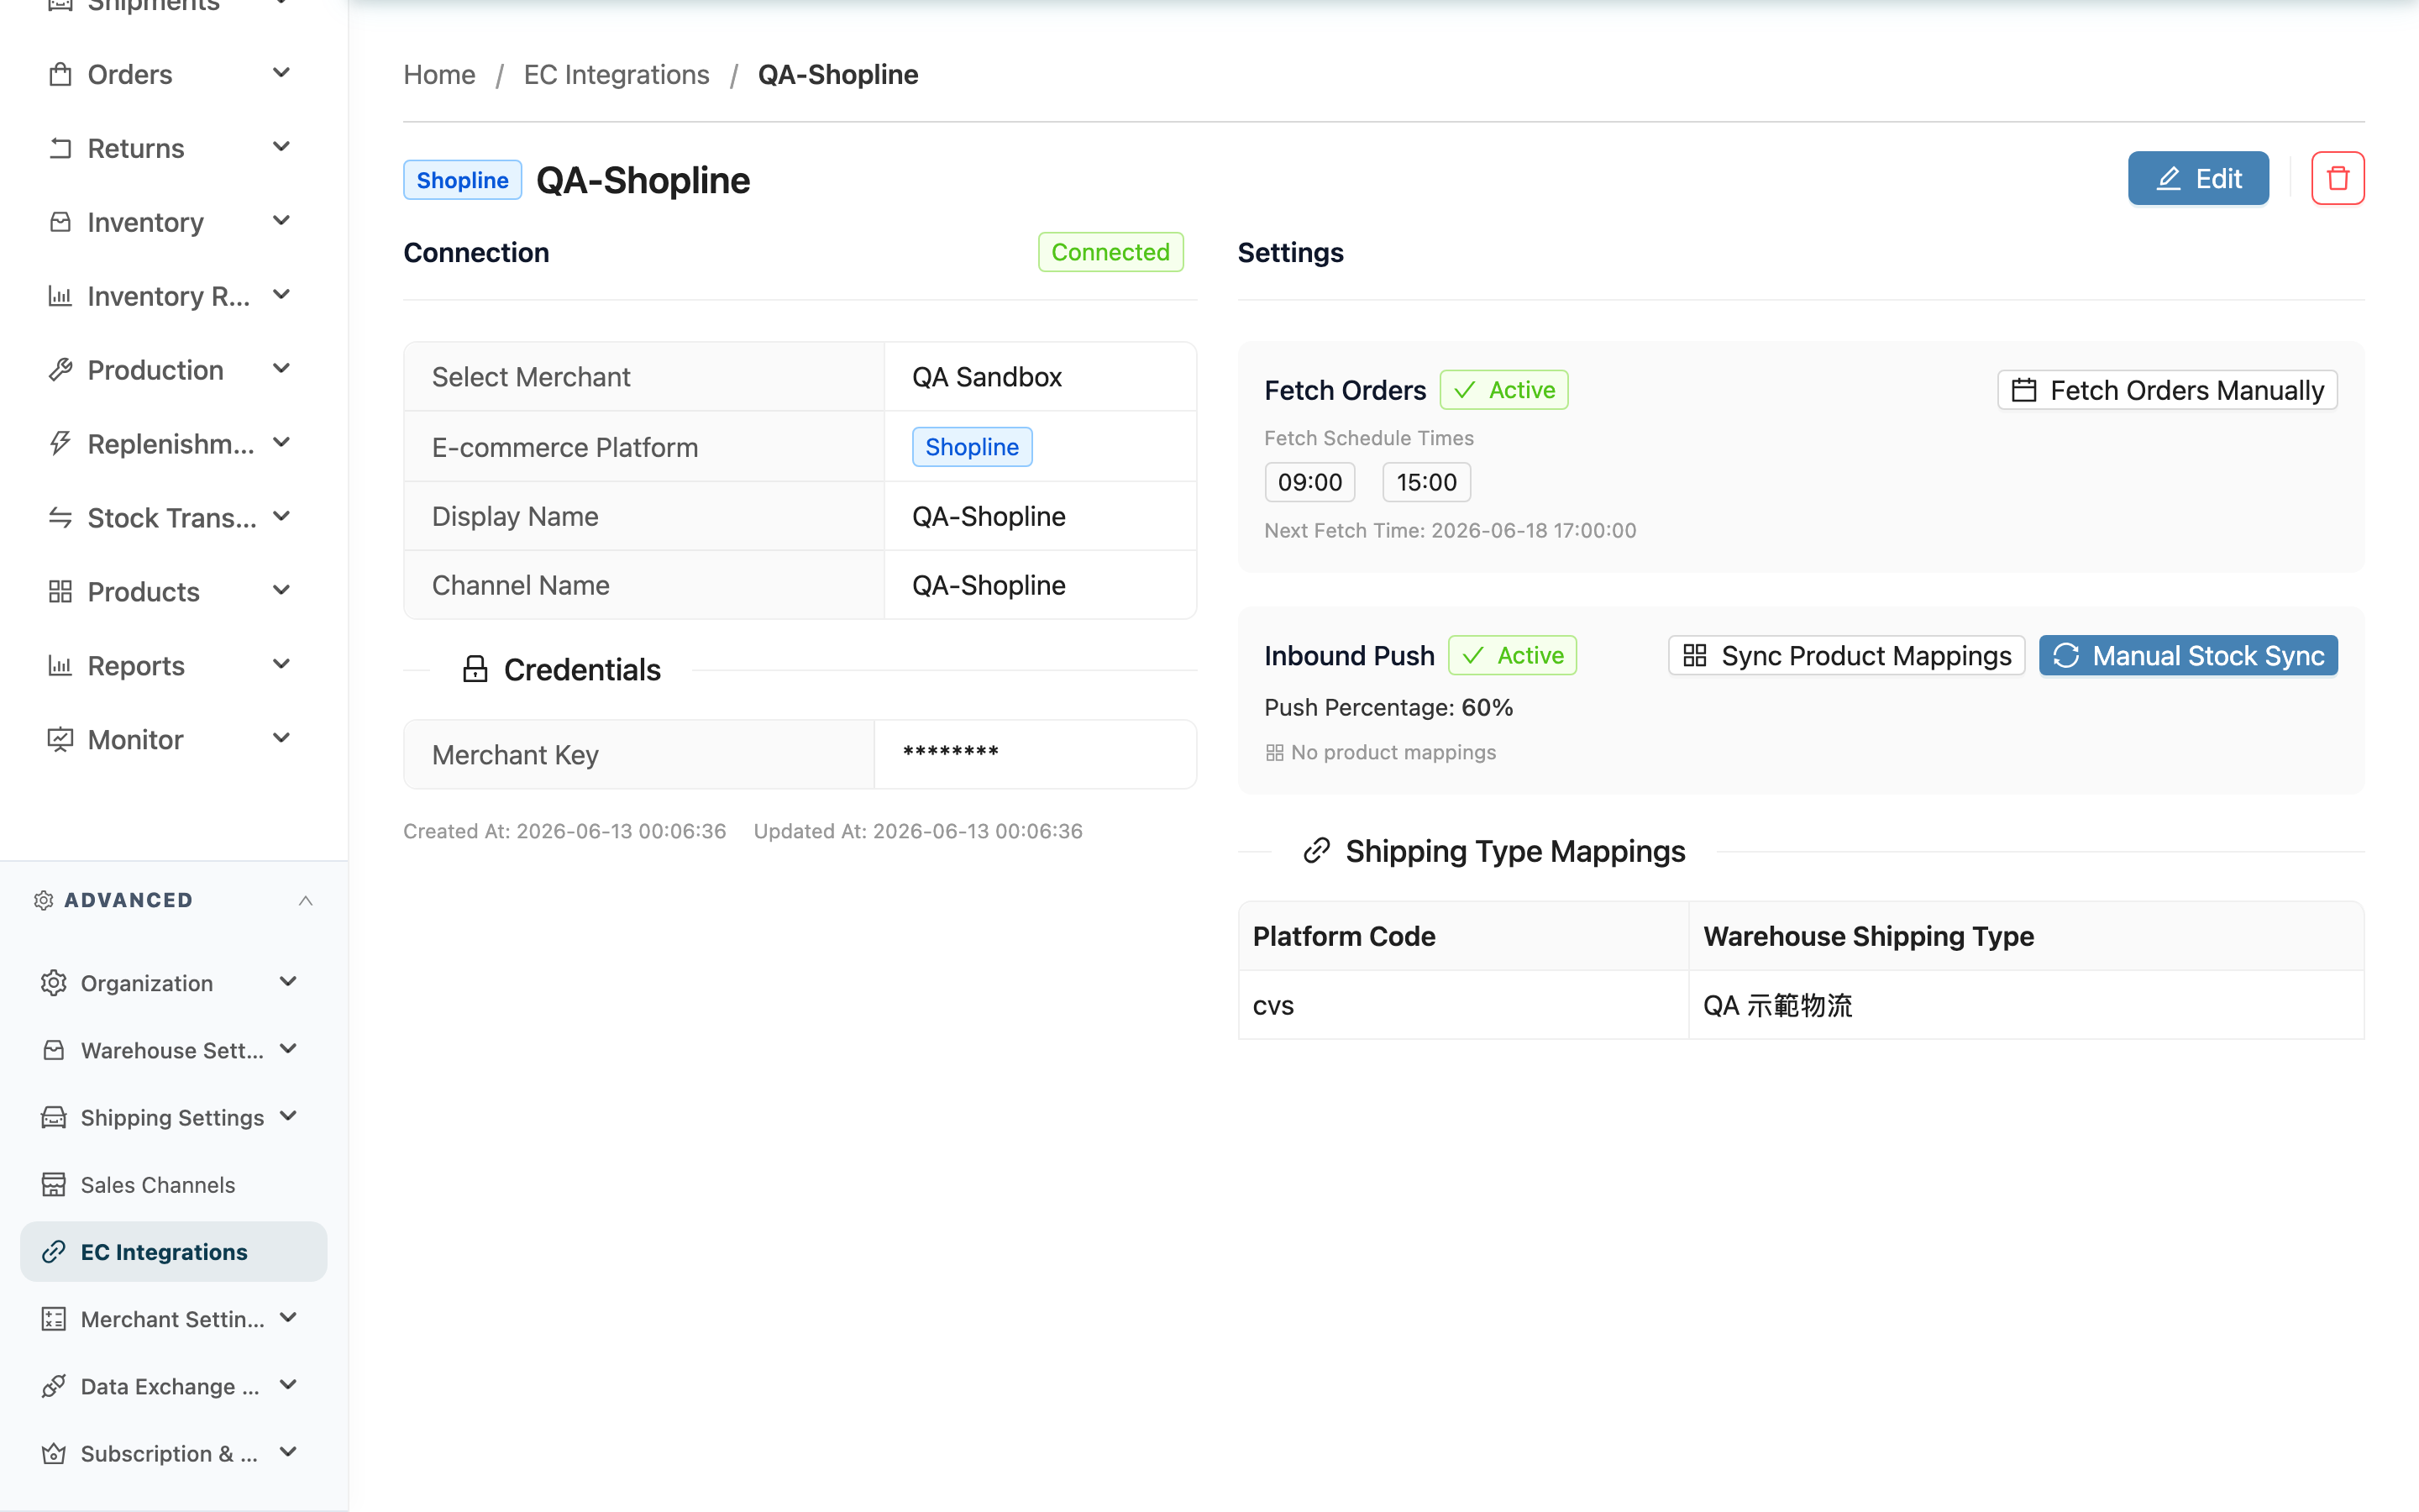Click Fetch Orders Active status badge

(1503, 390)
